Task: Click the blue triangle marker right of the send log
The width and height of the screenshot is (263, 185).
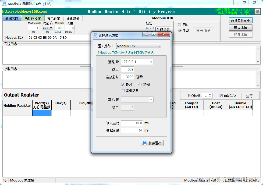Action: pyautogui.click(x=181, y=66)
